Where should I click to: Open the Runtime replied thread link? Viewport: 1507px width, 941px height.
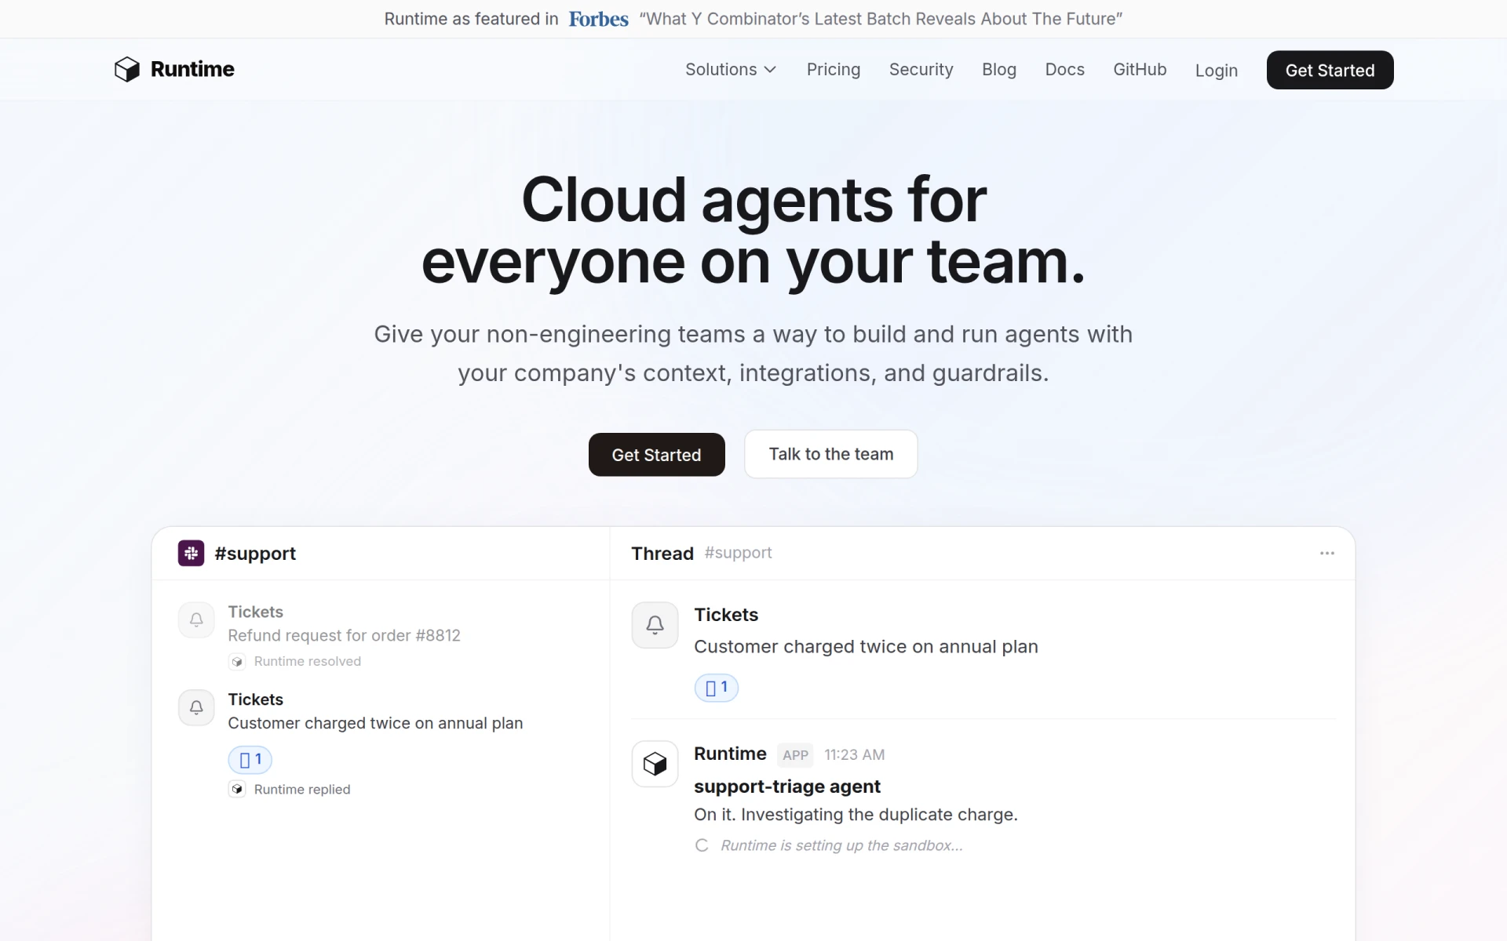(x=302, y=789)
